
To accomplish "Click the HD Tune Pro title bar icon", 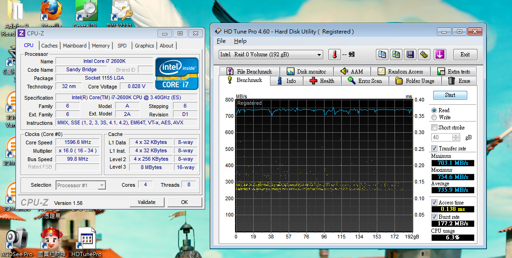I will tap(218, 32).
